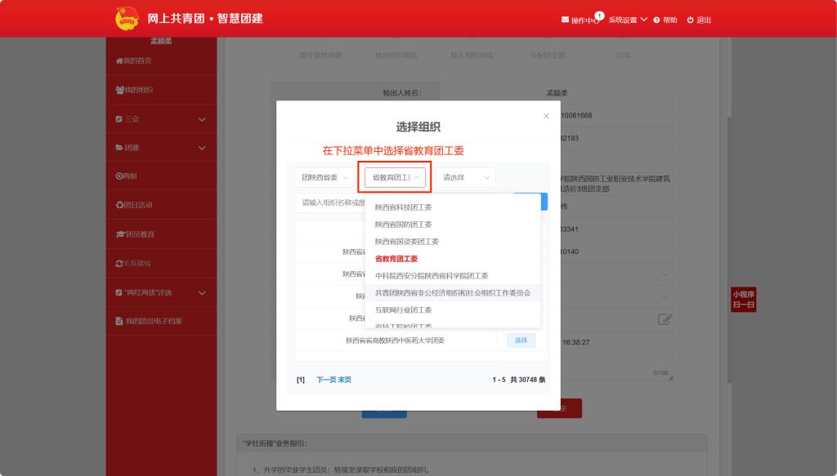Viewport: 837px width, 476px height.
Task: Open 操作中心 envelope message icon
Action: pos(565,20)
